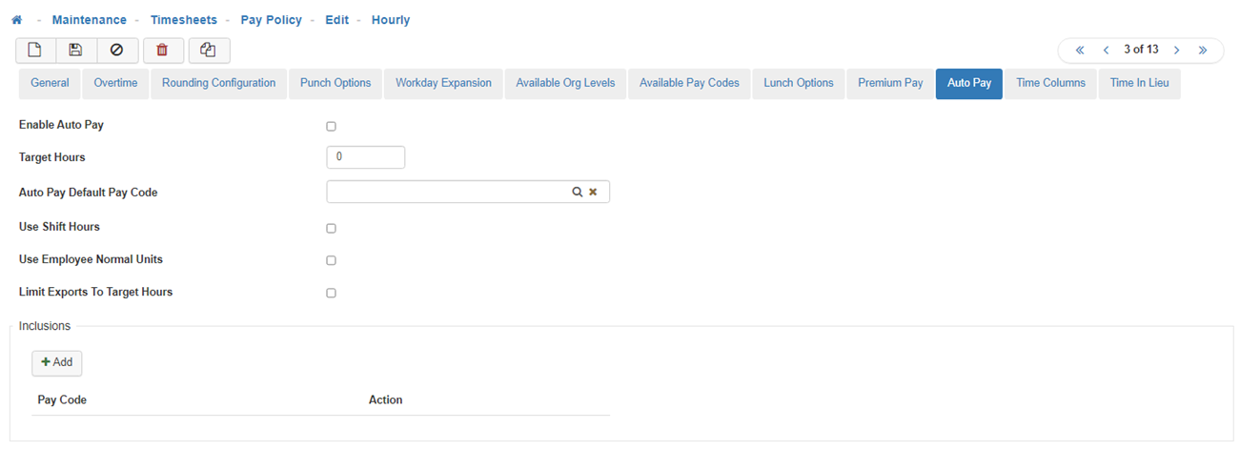Viewport: 1240px width, 450px height.
Task: Add a pay code inclusion
Action: [57, 363]
